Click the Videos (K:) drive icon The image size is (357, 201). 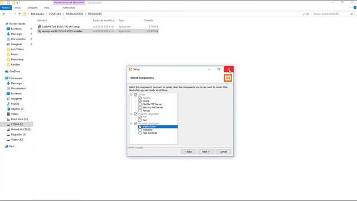[8, 140]
